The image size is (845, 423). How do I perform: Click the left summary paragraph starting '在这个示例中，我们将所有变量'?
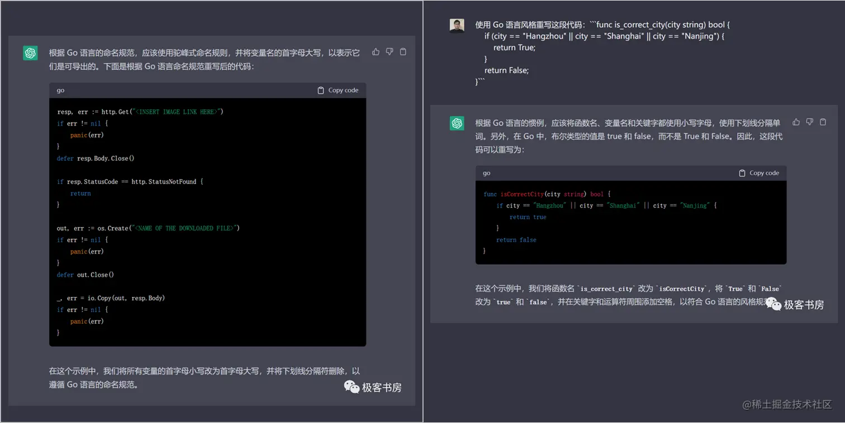pos(204,378)
